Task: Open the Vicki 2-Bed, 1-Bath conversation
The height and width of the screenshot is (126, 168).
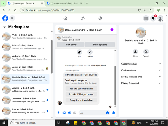Action: [x=25, y=36]
